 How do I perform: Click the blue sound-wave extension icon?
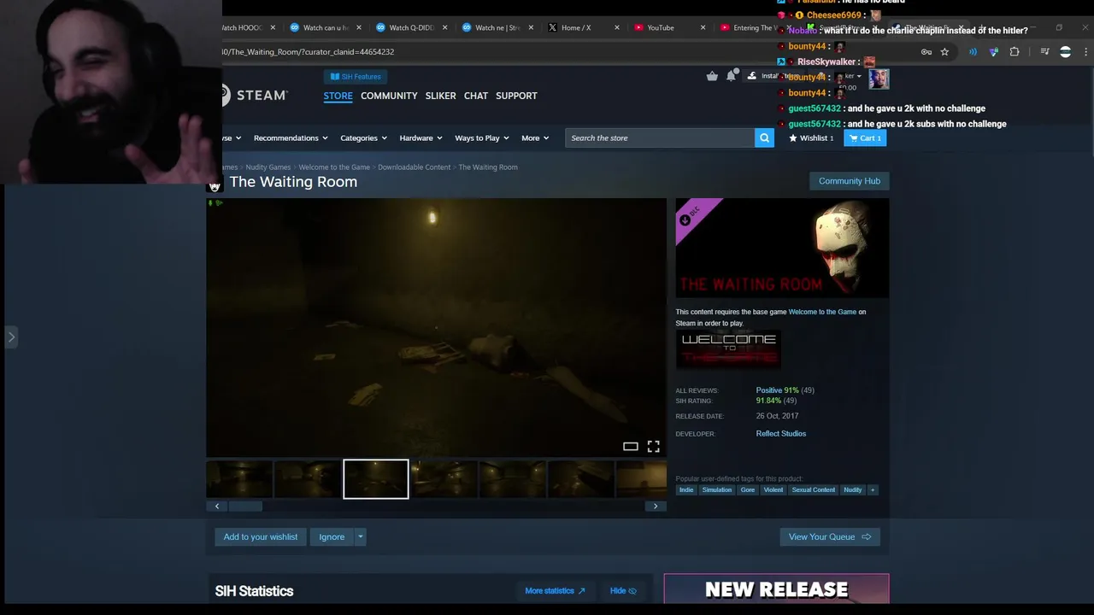pyautogui.click(x=973, y=52)
